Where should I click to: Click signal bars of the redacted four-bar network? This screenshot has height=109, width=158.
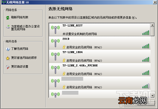coord(145,86)
